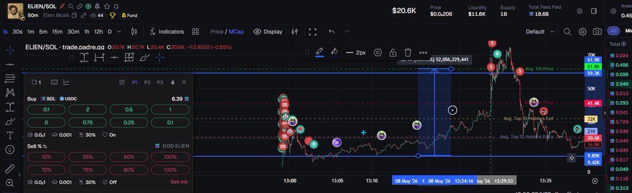The height and width of the screenshot is (193, 632).
Task: Click the zoom in magnifier tool
Action: [x=9, y=183]
